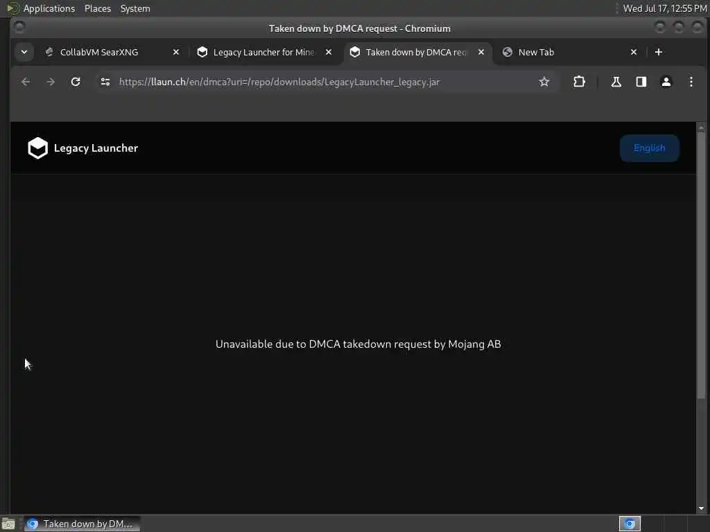This screenshot has width=710, height=532.
Task: Open a new tab with plus button
Action: [659, 52]
